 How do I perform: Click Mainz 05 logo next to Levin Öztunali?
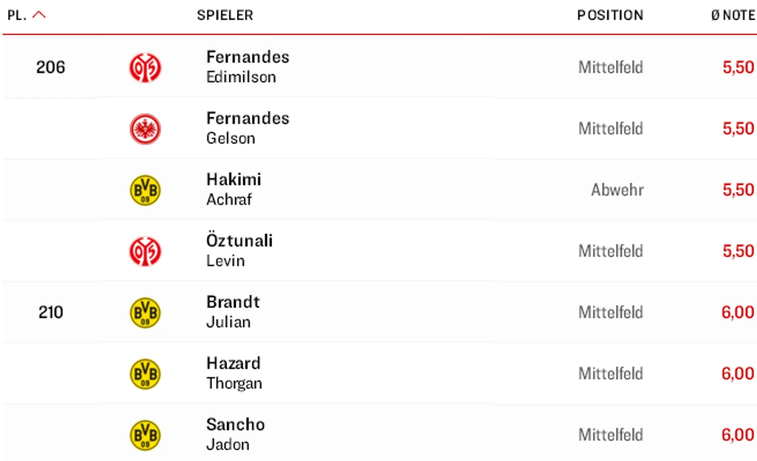145,252
